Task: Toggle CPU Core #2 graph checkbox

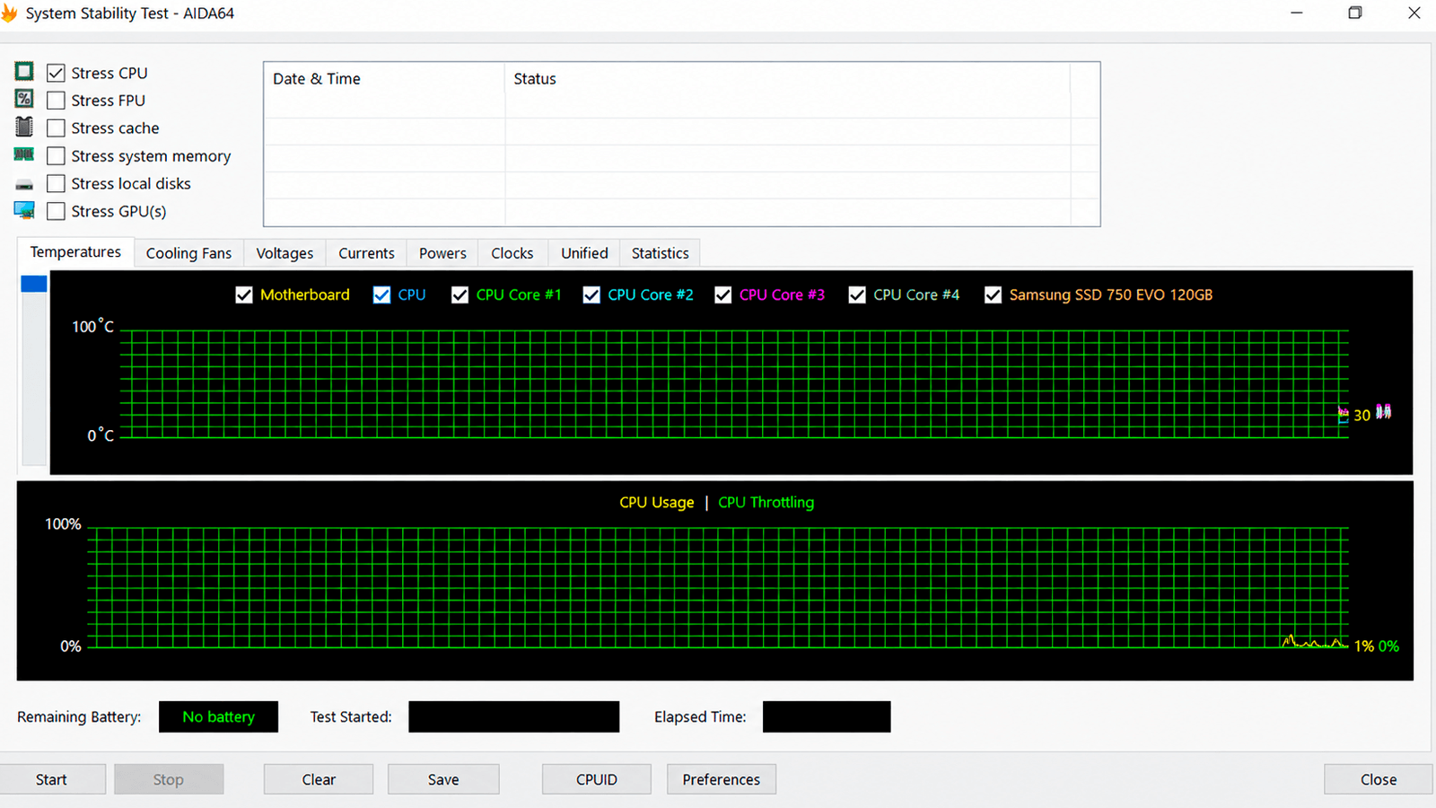Action: [x=591, y=294]
